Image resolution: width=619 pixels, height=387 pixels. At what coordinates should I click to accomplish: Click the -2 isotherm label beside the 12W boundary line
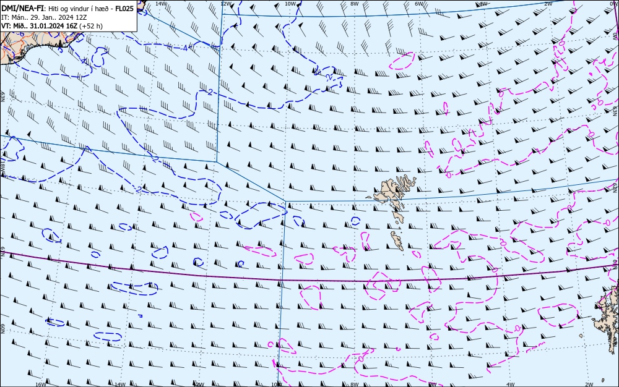tap(210, 92)
